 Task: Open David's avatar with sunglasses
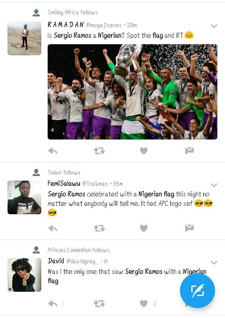tap(24, 275)
